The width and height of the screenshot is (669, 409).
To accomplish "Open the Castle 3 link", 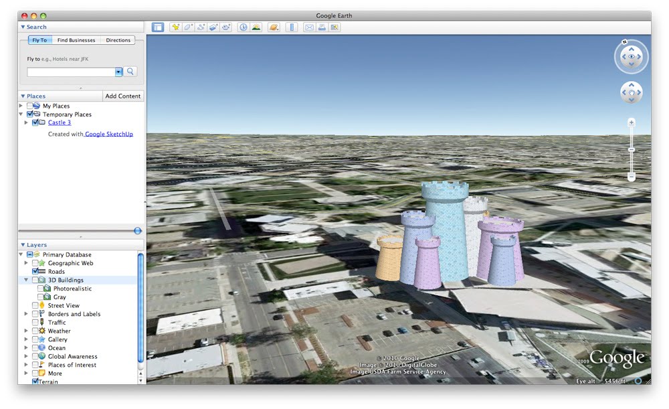I will [x=60, y=122].
